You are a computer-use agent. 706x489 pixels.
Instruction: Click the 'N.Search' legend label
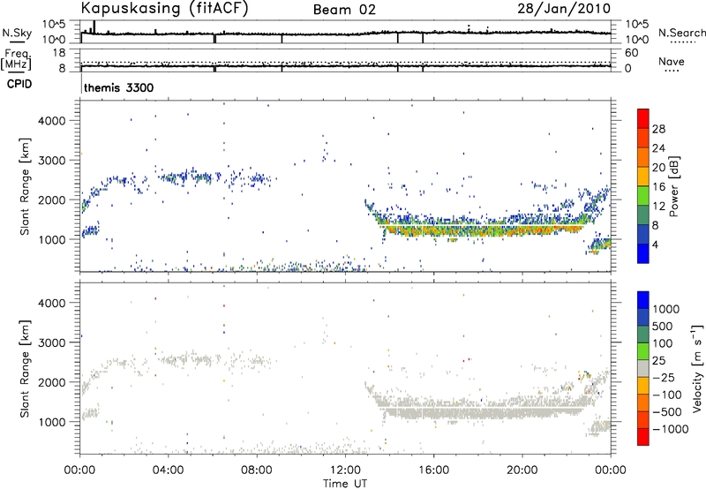pos(681,33)
